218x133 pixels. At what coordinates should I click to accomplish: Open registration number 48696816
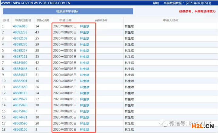pos(20,26)
